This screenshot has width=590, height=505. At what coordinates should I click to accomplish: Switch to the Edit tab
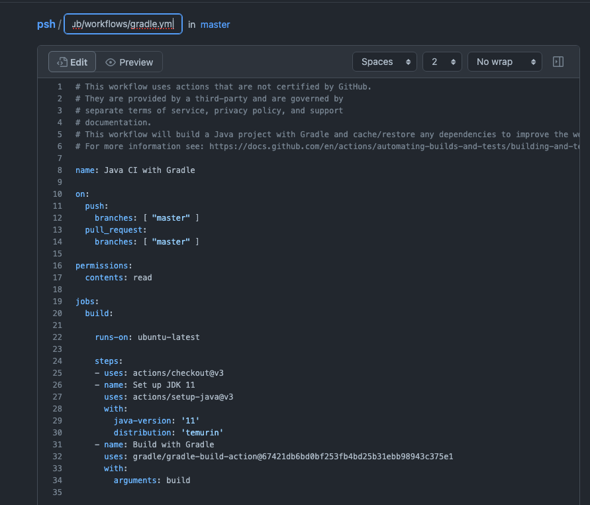[x=72, y=62]
